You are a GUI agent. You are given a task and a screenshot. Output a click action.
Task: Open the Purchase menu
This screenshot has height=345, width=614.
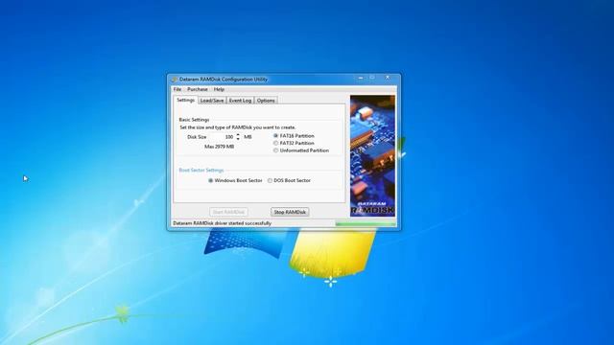pyautogui.click(x=198, y=89)
